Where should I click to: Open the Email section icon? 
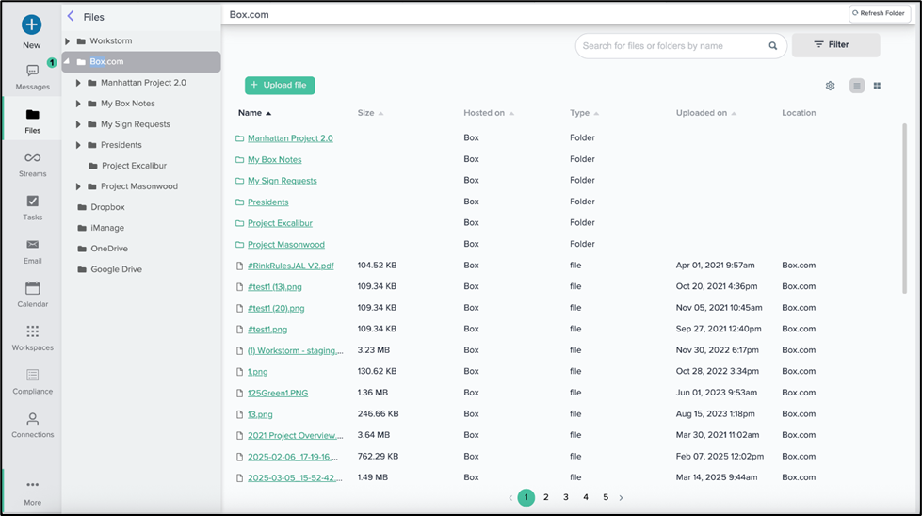click(x=32, y=245)
